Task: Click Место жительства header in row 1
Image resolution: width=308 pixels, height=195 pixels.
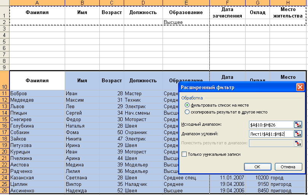Action: (288, 13)
